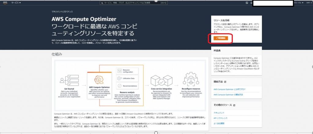Click the ご利用開始 orange button
This screenshot has height=134, width=313.
221,38
